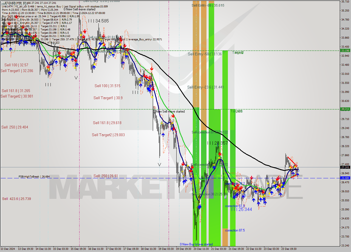Select the blue 'correction 61.8' label
The width and height of the screenshot is (351, 252).
pyautogui.click(x=235, y=206)
